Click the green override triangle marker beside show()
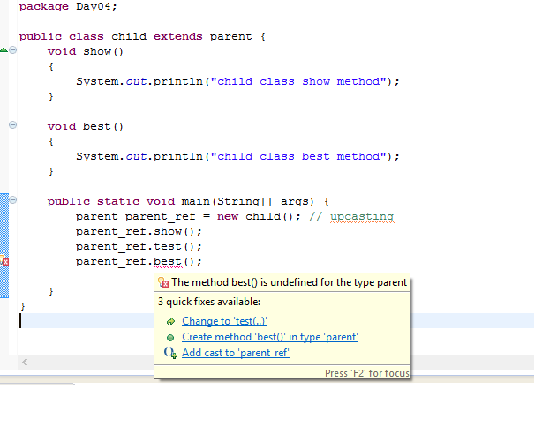Screen dimensions: 542x434 (4, 50)
